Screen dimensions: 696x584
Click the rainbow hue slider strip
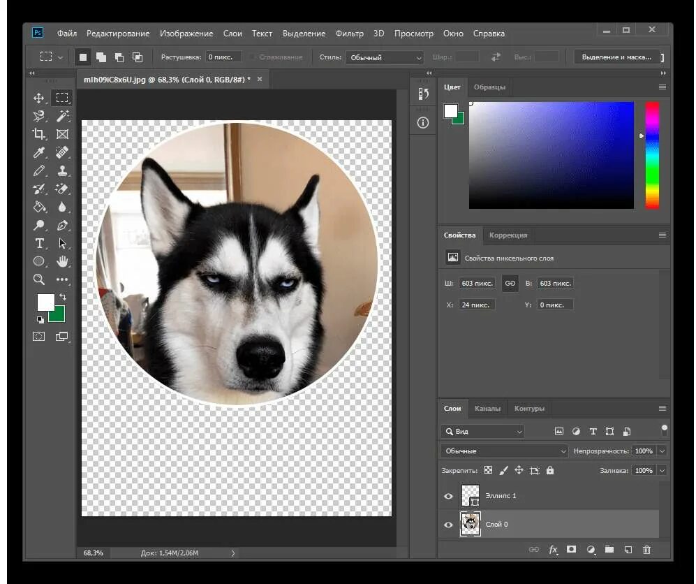[652, 155]
